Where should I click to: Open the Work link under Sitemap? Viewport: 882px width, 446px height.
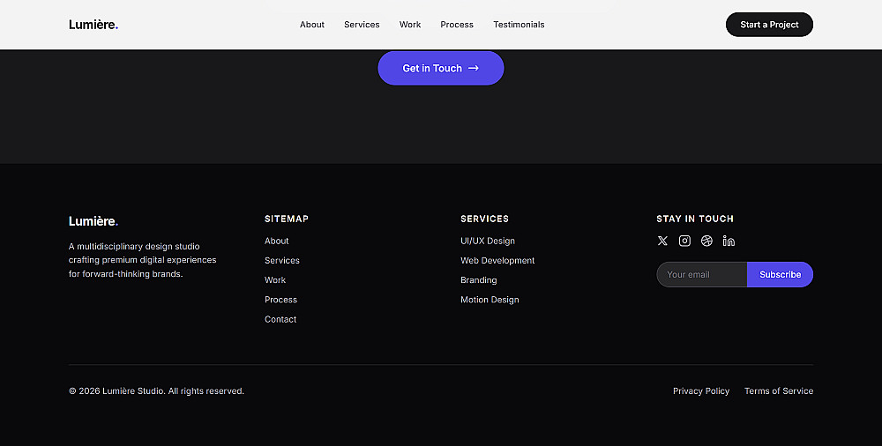coord(275,280)
